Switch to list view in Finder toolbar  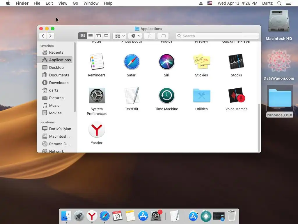click(x=91, y=36)
